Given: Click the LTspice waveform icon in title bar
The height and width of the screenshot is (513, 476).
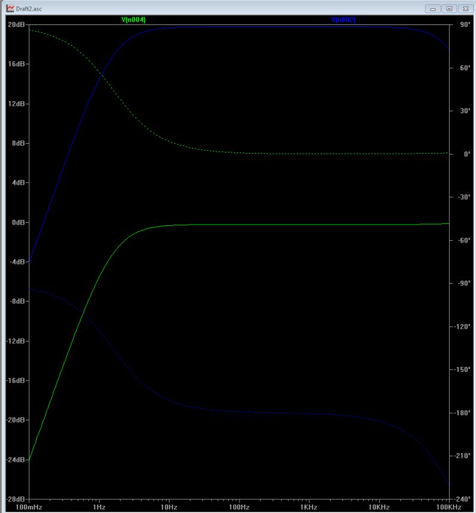Looking at the screenshot, I should coord(10,8).
